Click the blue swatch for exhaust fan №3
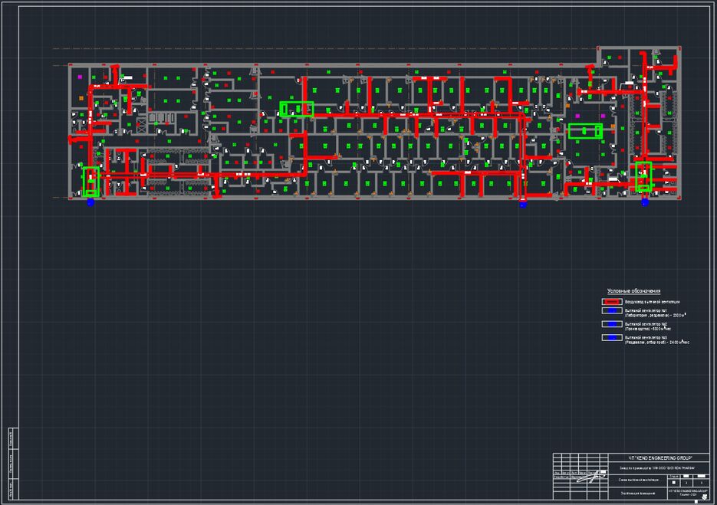Viewport: 717px width, 505px height. point(611,339)
